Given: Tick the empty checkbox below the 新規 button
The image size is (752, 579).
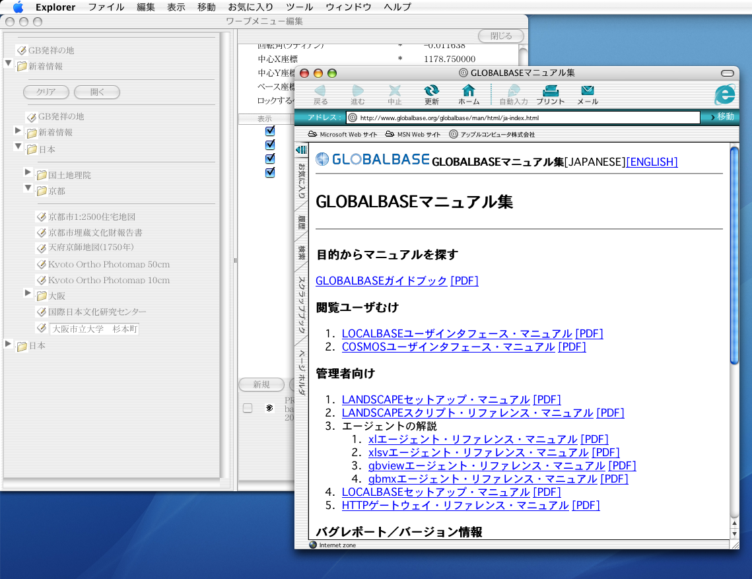Looking at the screenshot, I should pos(248,408).
